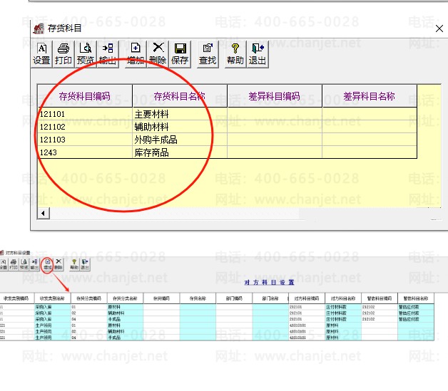Select cell with code 121102
The height and width of the screenshot is (391, 448).
[x=85, y=127]
